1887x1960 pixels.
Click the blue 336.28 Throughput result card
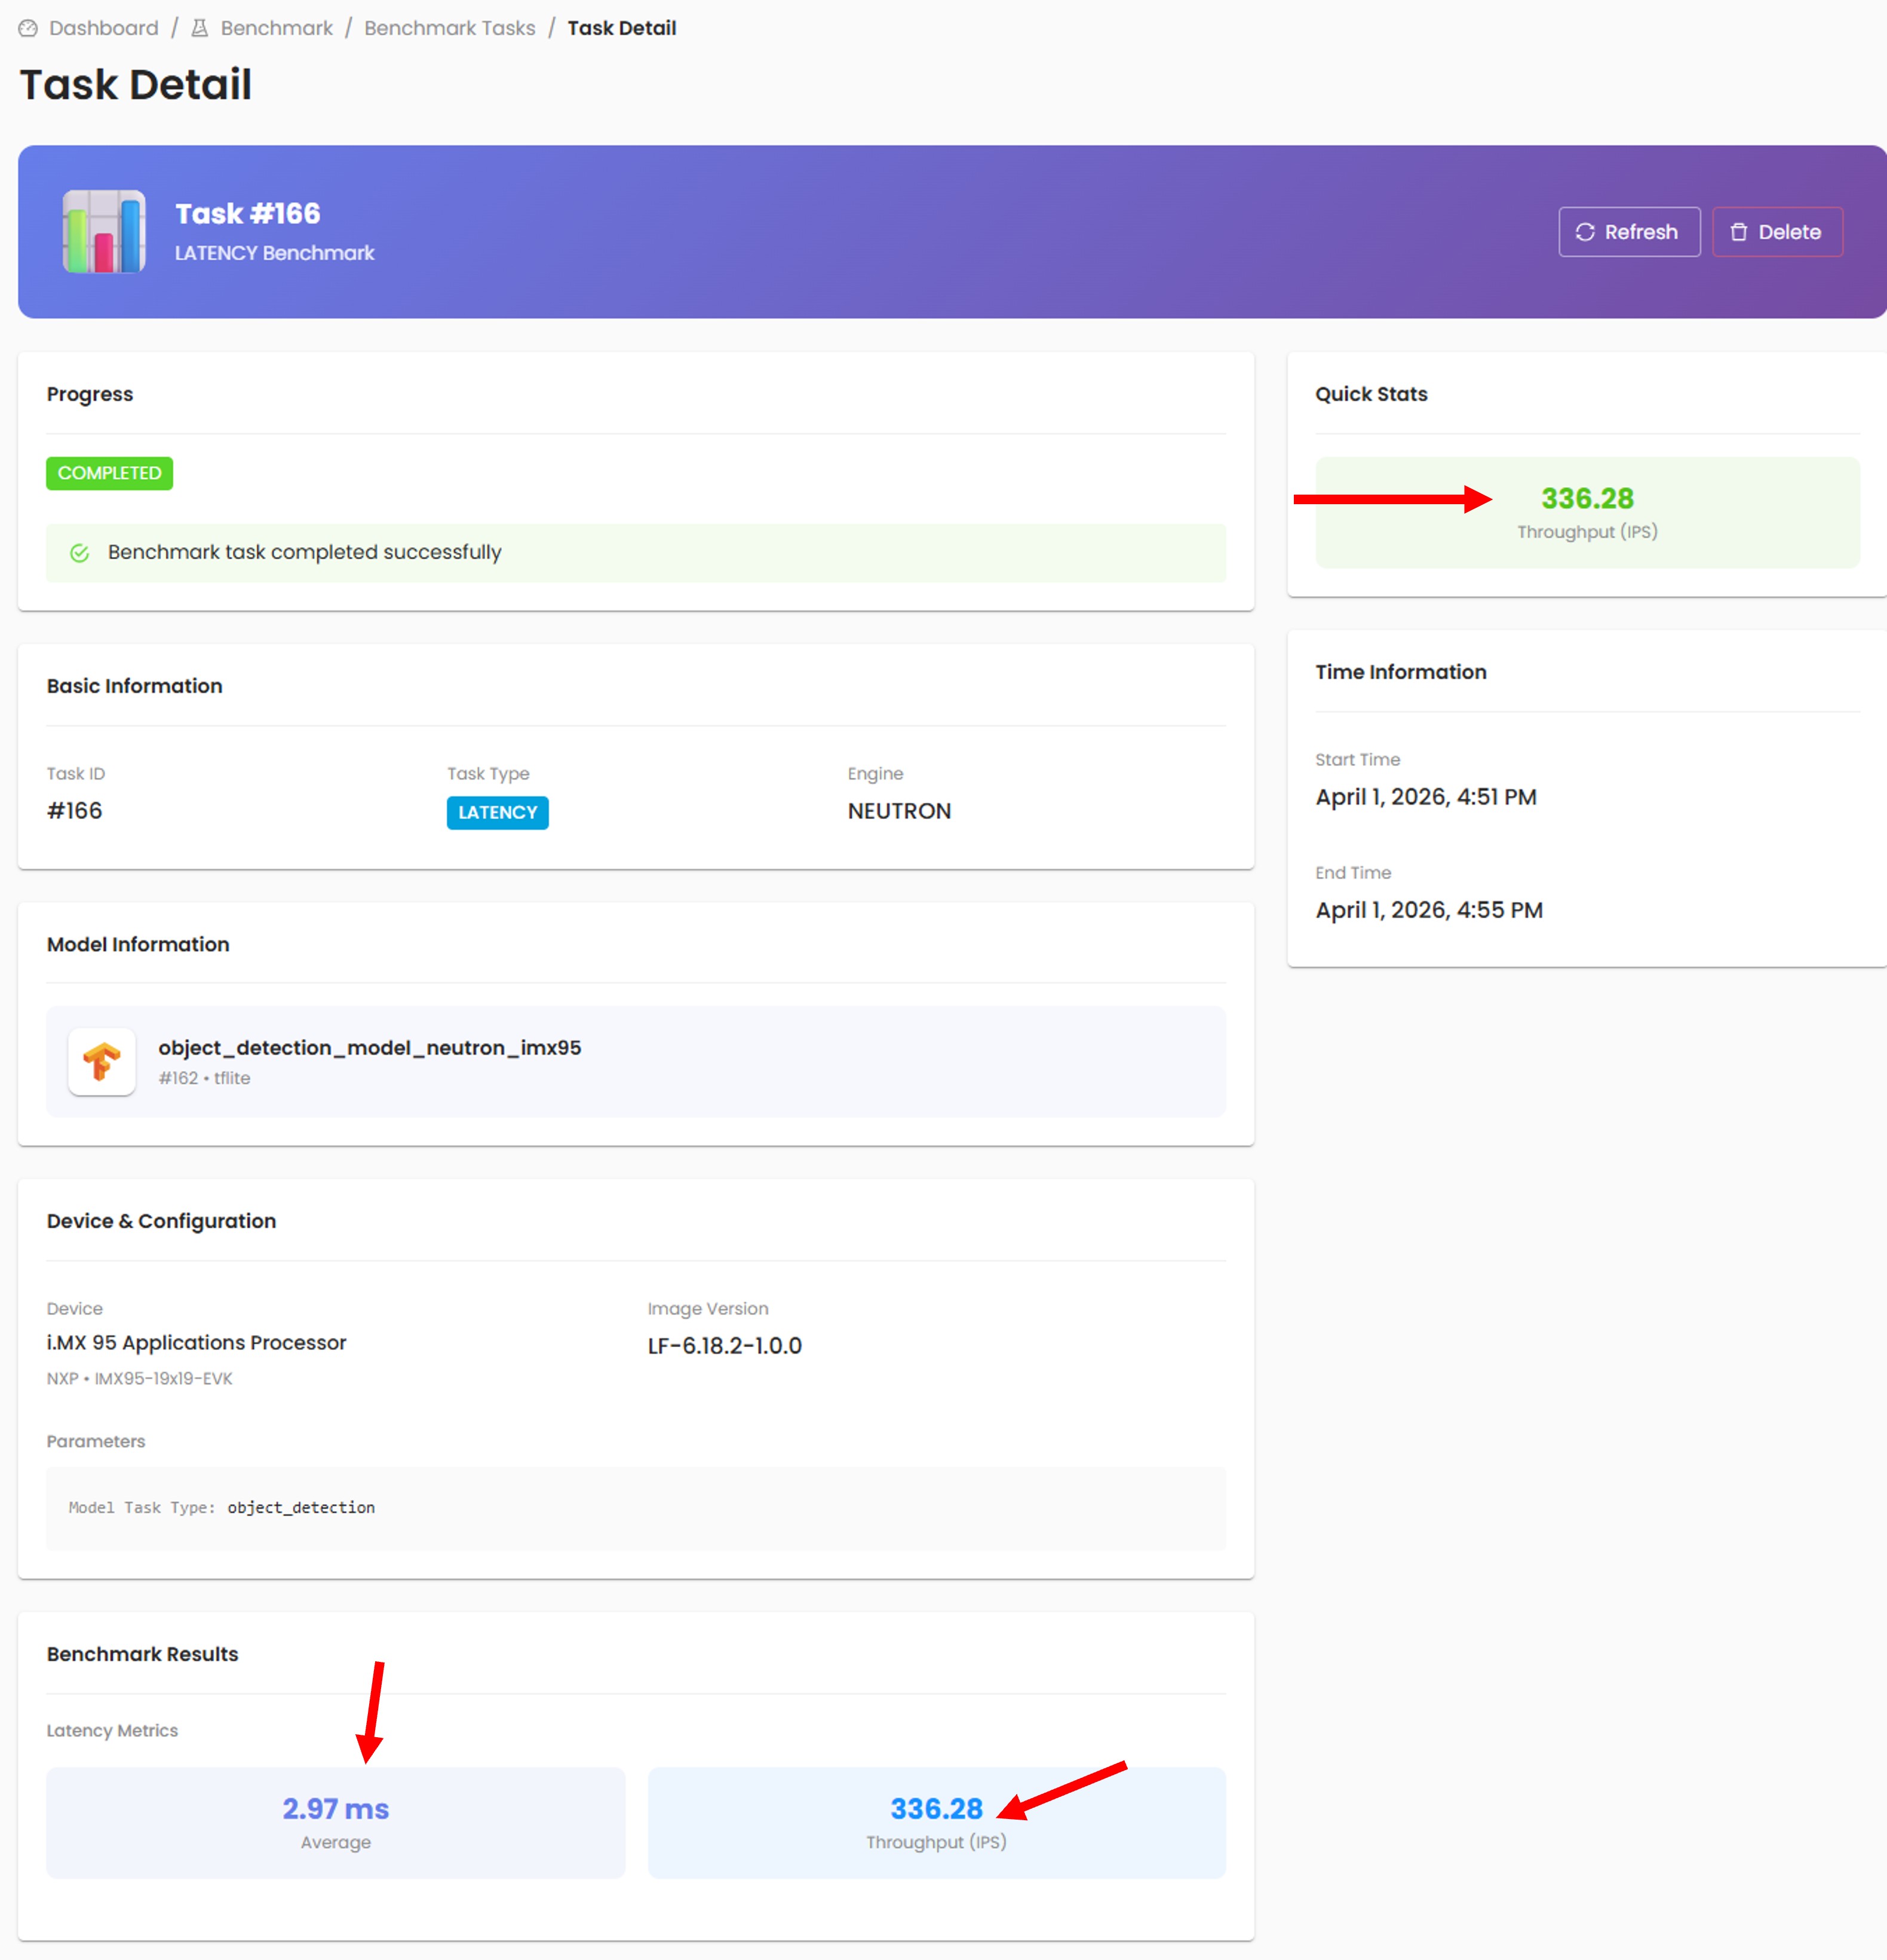[937, 1822]
